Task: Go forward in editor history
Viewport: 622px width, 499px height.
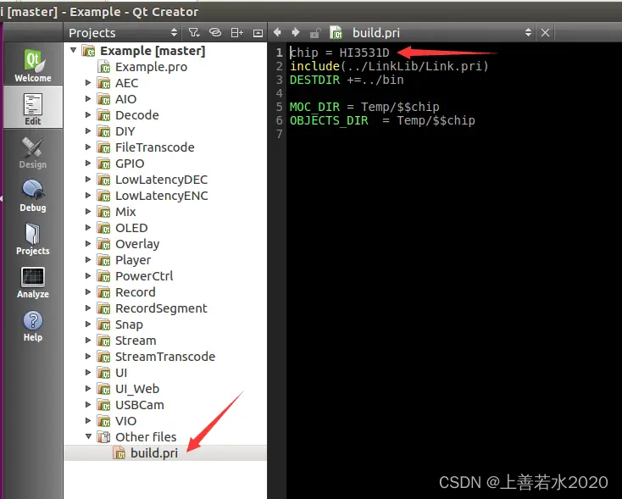Action: point(296,32)
